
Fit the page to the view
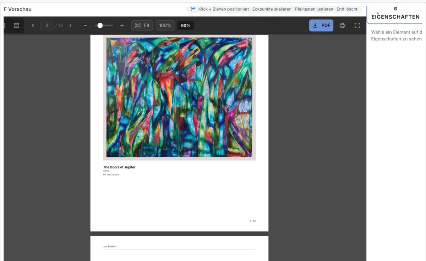pos(142,26)
